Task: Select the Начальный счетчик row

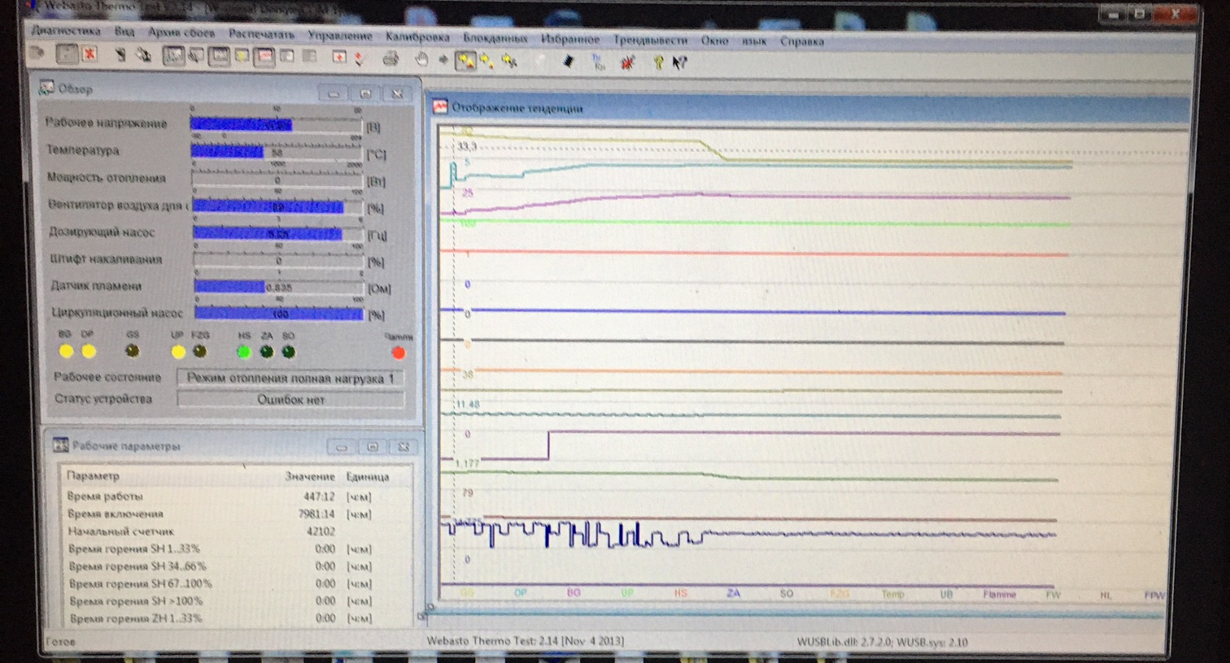Action: (x=220, y=531)
